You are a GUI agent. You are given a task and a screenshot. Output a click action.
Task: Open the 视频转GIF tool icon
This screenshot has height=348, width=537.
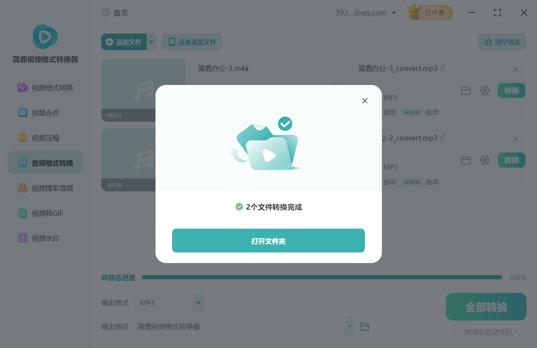pos(22,213)
